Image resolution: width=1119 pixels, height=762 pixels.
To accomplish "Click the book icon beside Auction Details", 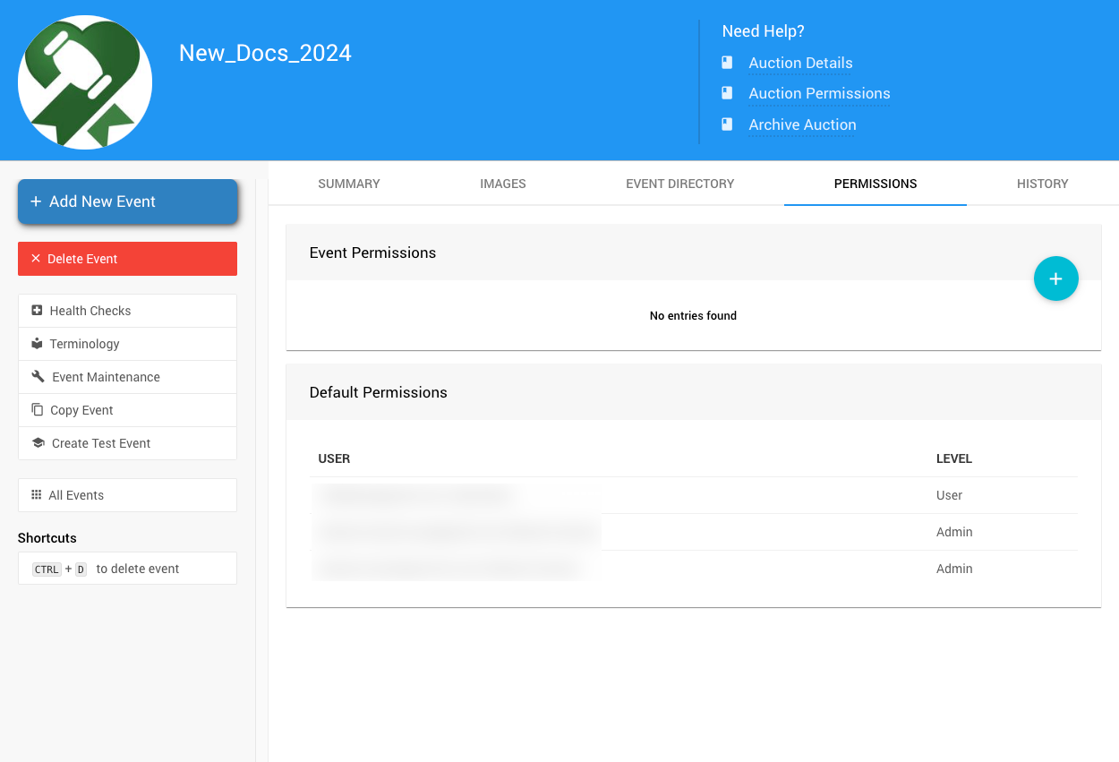I will 728,63.
